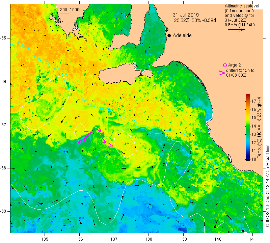Click the '0.5m/s (1kt 24h)' label
The width and height of the screenshot is (270, 243).
240,25
